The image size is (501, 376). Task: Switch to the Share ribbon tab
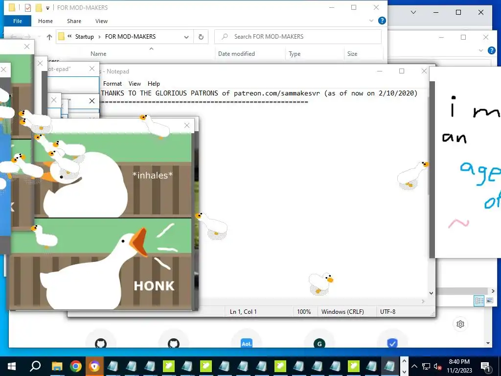pyautogui.click(x=74, y=21)
